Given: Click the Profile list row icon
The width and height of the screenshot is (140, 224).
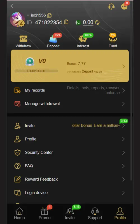Looking at the screenshot, I should pos(17,139).
